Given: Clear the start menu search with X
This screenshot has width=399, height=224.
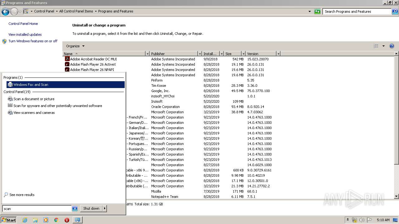Looking at the screenshot, I should click(x=75, y=209).
